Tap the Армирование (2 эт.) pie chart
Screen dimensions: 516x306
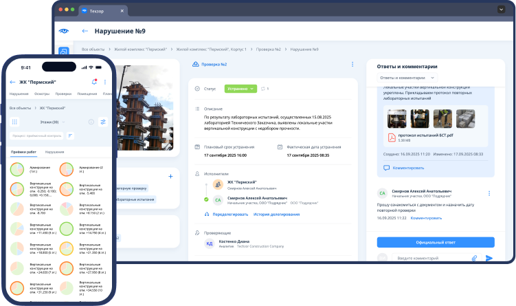pos(67,169)
